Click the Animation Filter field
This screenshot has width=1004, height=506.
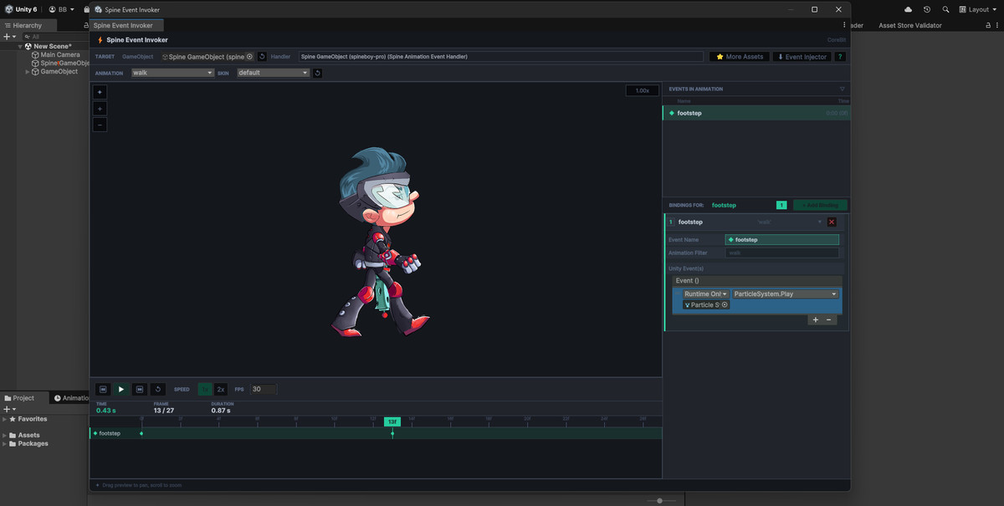(x=782, y=253)
